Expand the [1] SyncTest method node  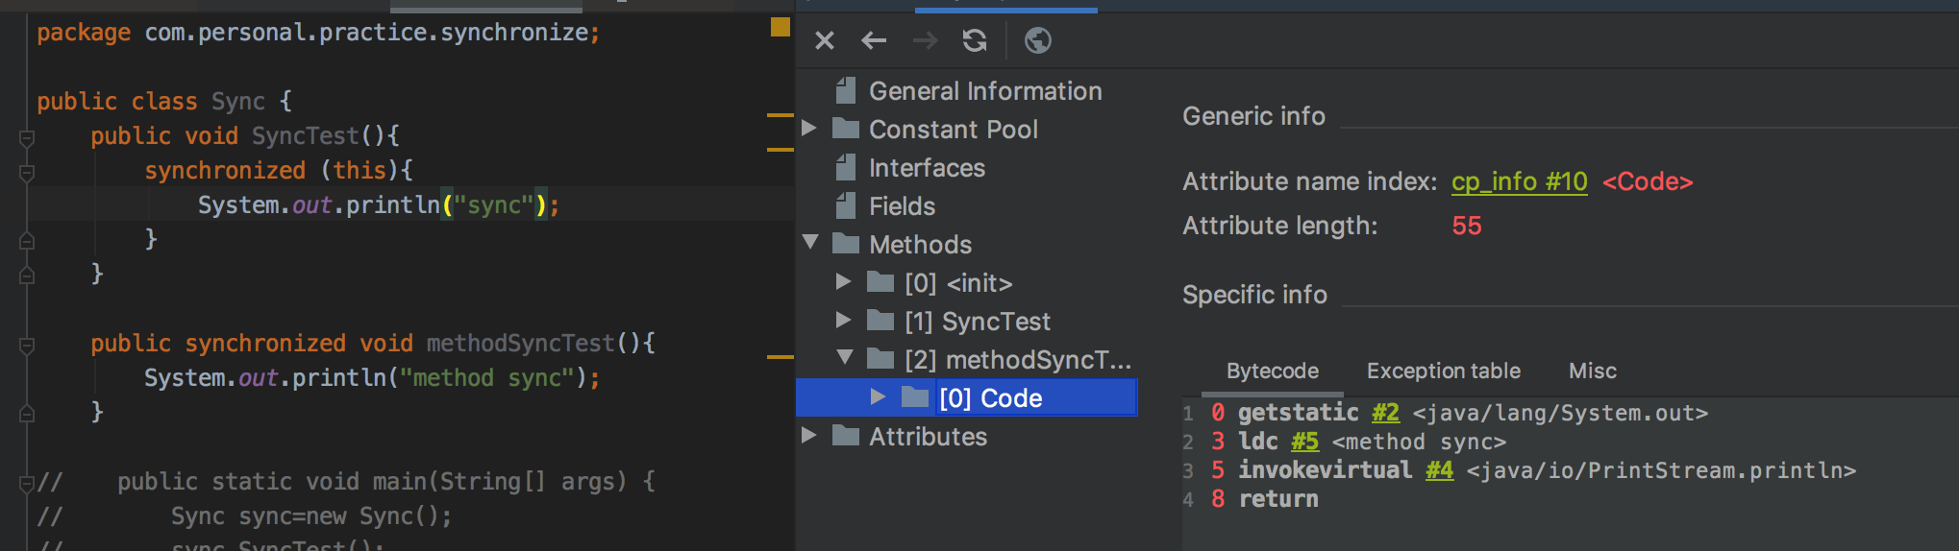(x=844, y=321)
